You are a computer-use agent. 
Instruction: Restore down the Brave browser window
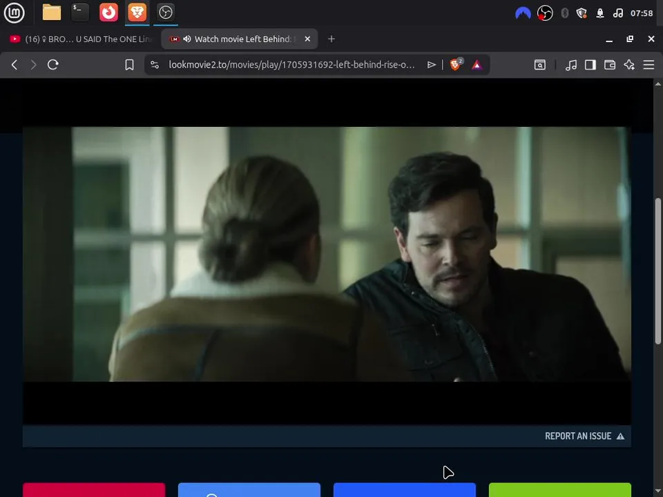630,39
